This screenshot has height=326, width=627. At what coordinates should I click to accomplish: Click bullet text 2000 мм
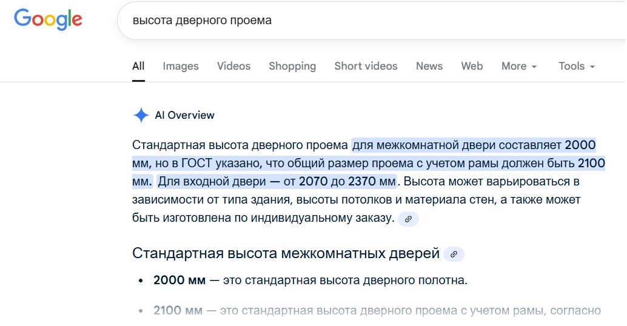[x=179, y=280]
